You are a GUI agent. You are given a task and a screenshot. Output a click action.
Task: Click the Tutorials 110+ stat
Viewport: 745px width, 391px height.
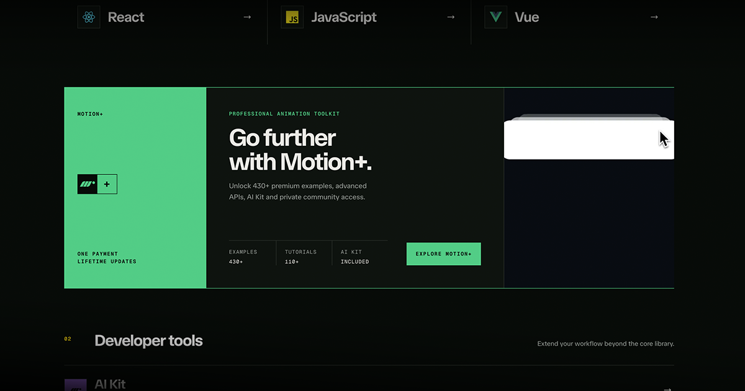point(300,257)
